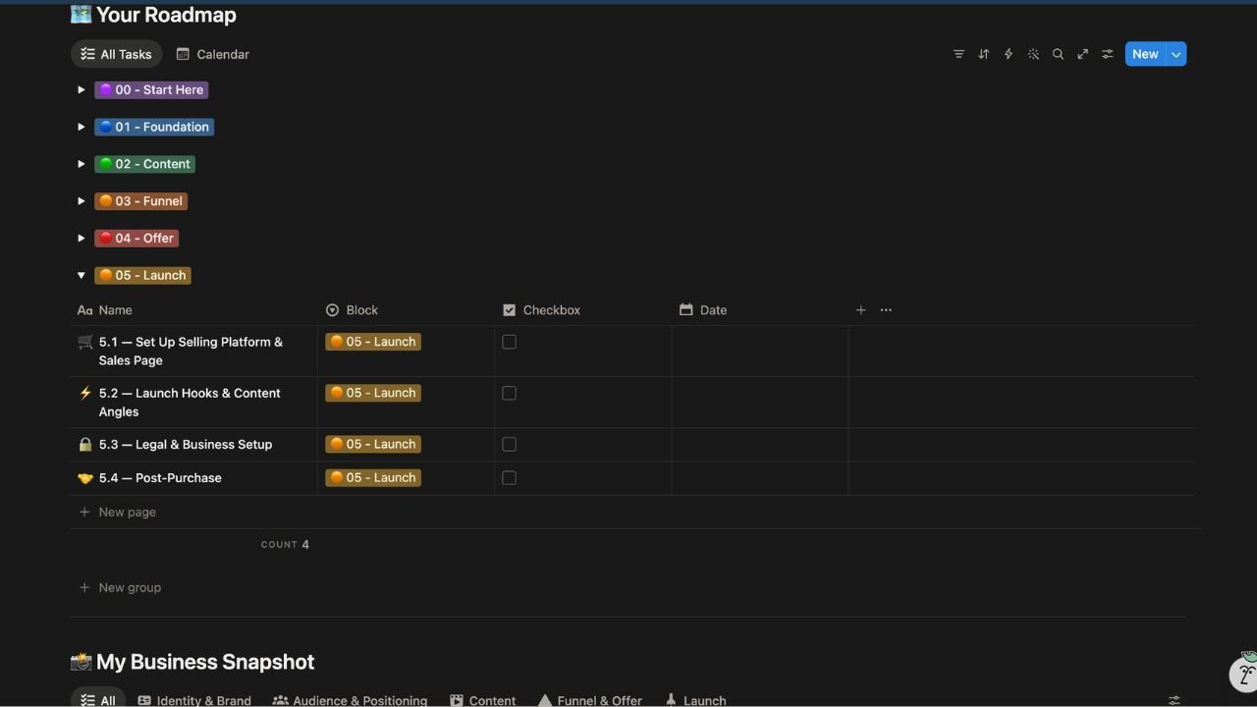Click the New button to create a task
The height and width of the screenshot is (707, 1257).
coord(1144,54)
